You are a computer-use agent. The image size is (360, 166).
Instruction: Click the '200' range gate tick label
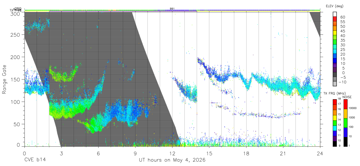(15, 57)
